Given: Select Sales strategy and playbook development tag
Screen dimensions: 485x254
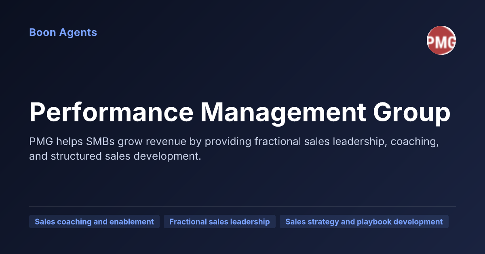Looking at the screenshot, I should tap(364, 222).
